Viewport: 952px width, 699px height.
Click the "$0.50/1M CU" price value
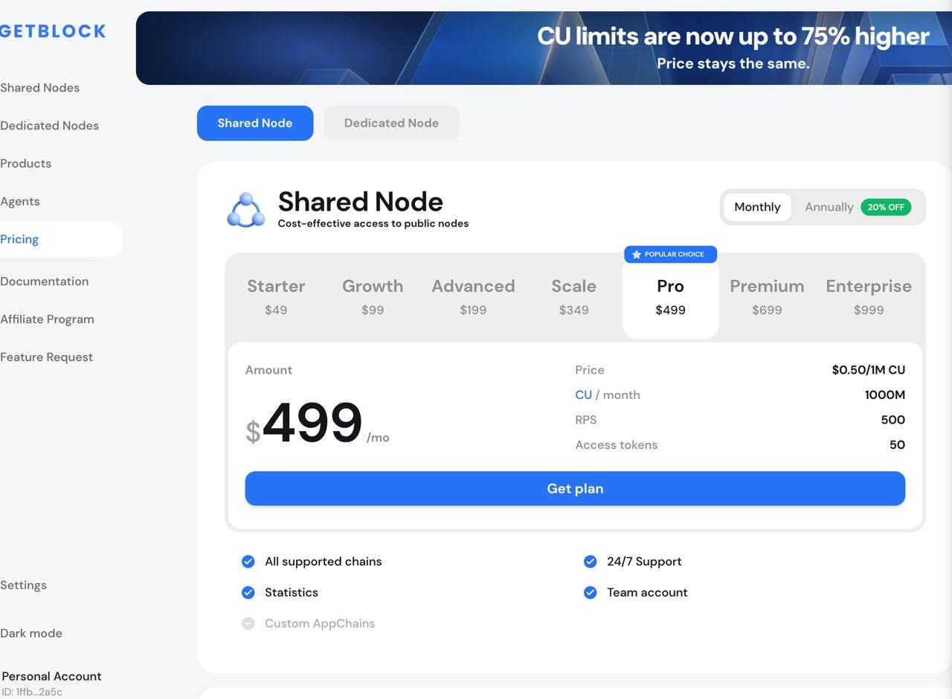869,370
